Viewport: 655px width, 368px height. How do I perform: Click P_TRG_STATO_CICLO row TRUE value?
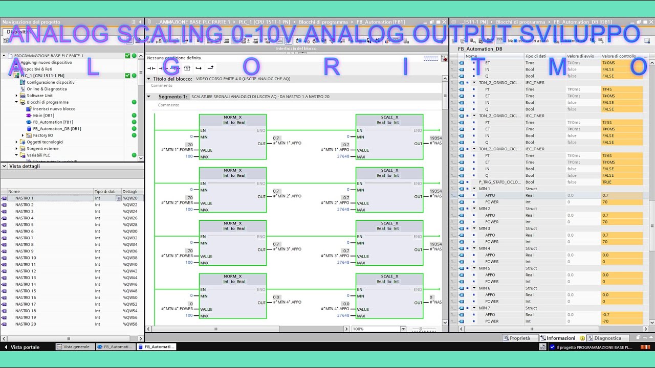coord(621,182)
